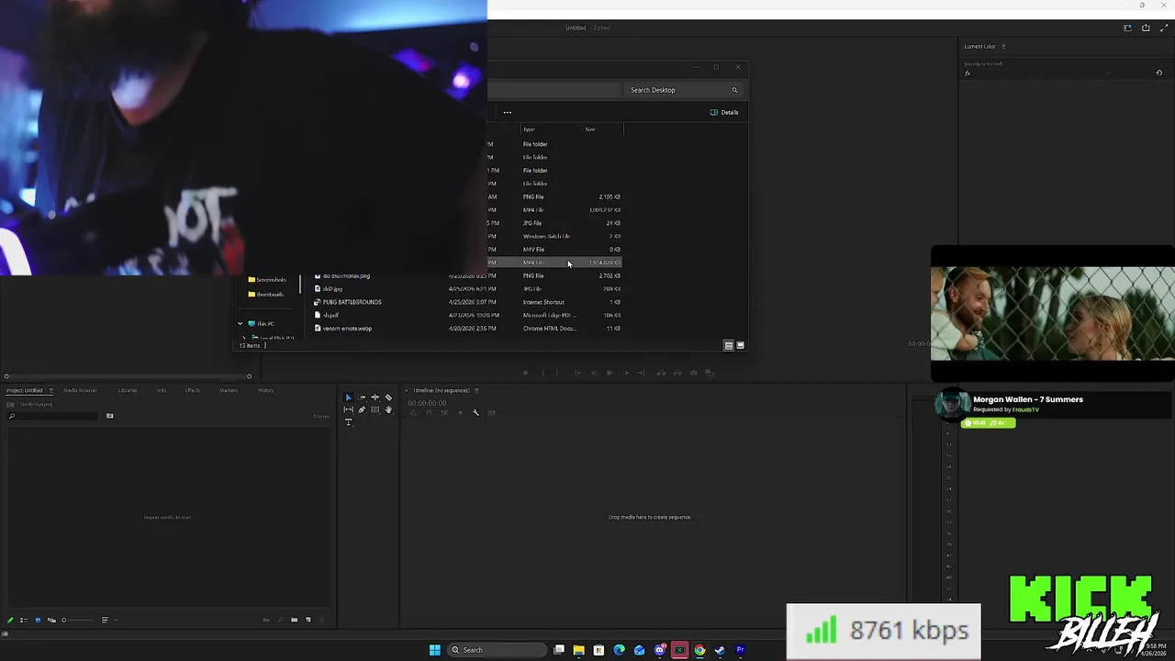Open Discord from taskbar
Image resolution: width=1175 pixels, height=661 pixels.
[x=659, y=650]
